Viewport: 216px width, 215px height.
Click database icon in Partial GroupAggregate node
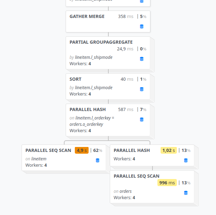pos(142,59)
